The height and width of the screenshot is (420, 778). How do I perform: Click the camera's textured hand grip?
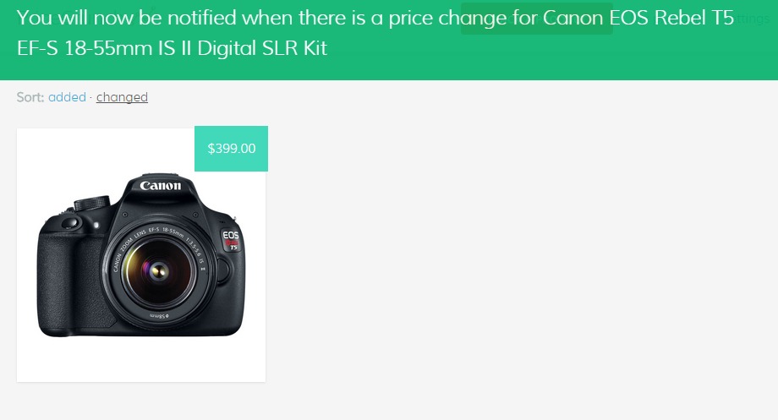tap(55, 281)
